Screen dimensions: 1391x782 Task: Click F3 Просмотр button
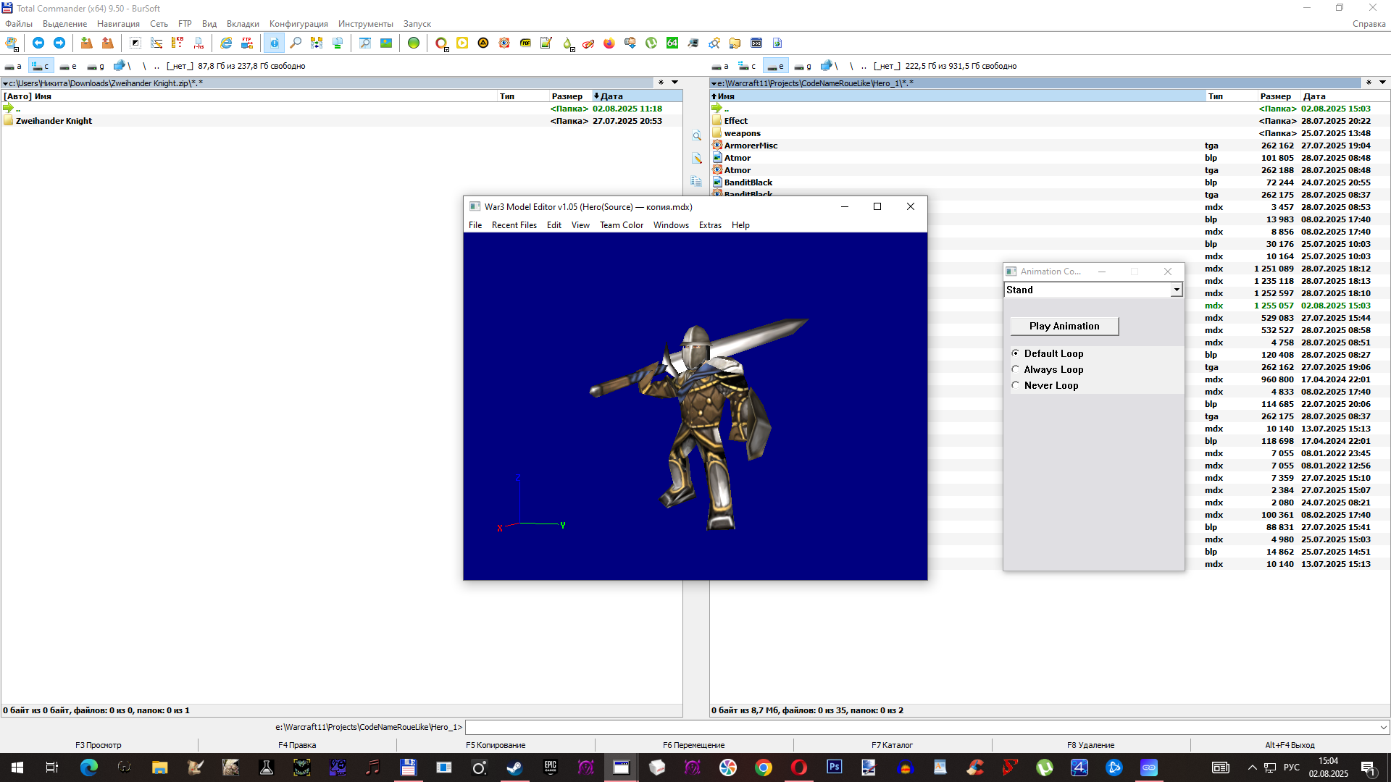click(99, 745)
